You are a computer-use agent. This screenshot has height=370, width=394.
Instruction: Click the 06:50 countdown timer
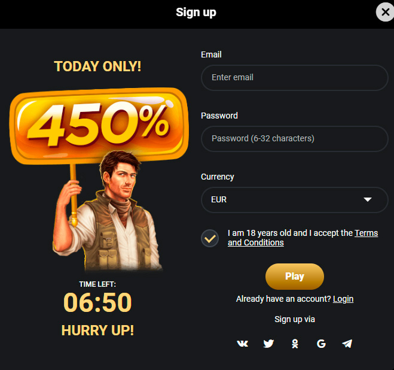[97, 302]
